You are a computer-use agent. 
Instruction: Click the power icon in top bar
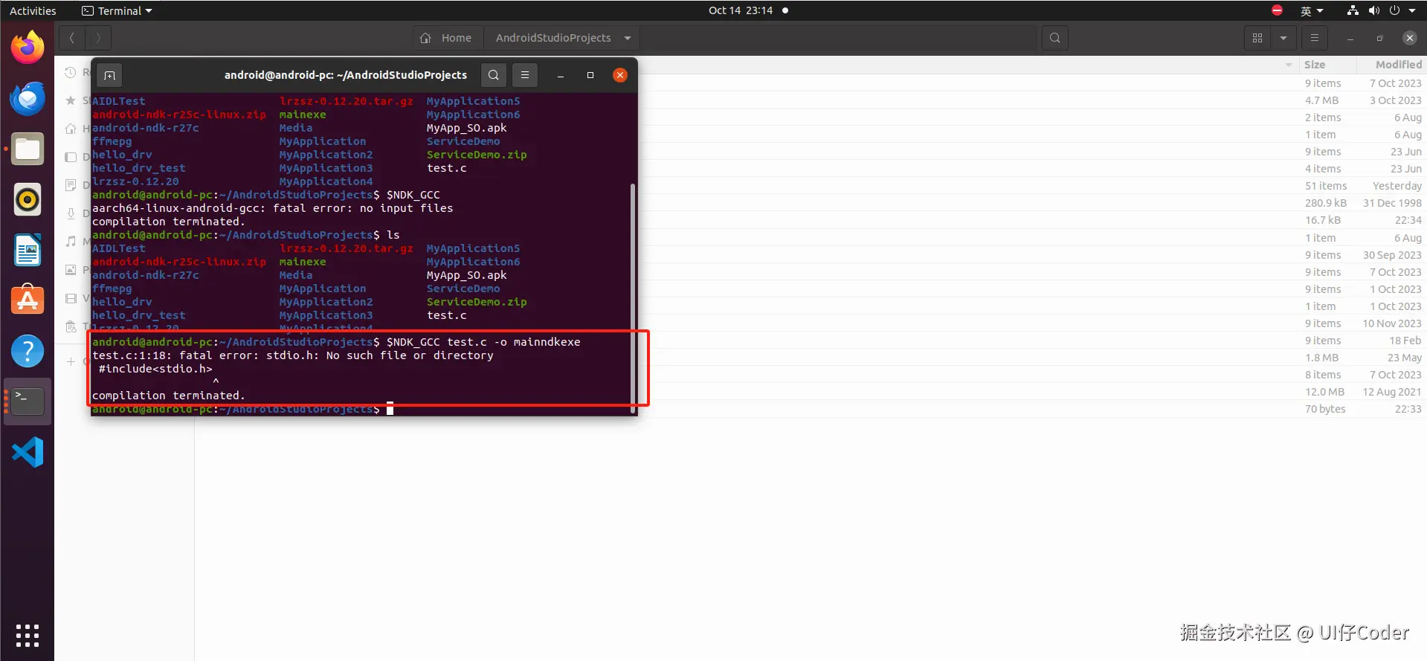coord(1394,10)
